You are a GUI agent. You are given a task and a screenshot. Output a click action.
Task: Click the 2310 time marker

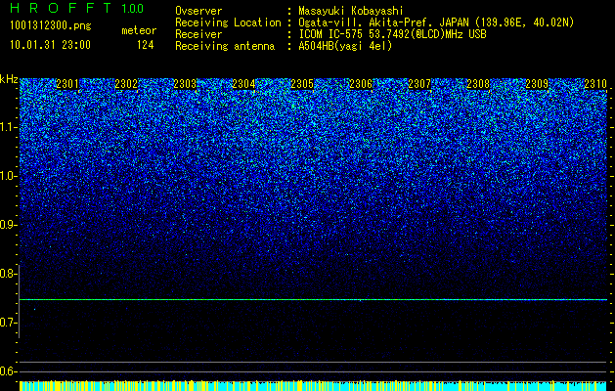(595, 84)
